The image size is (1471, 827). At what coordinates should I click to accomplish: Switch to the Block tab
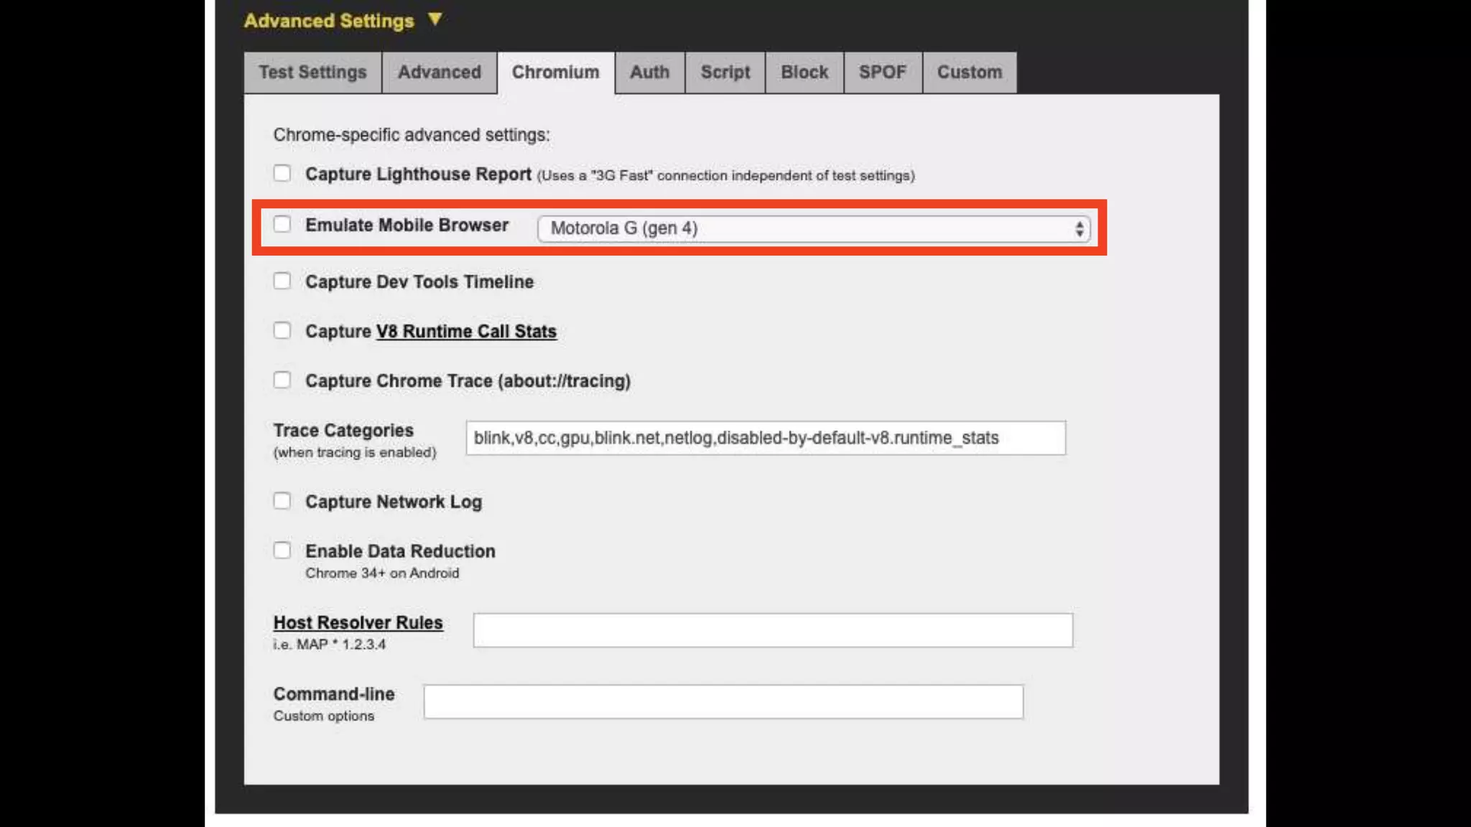(804, 73)
